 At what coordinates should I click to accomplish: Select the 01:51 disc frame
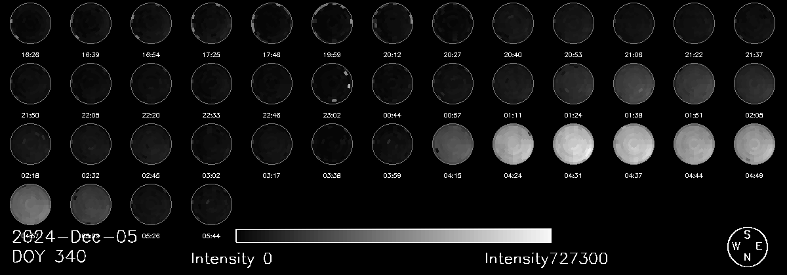point(694,83)
